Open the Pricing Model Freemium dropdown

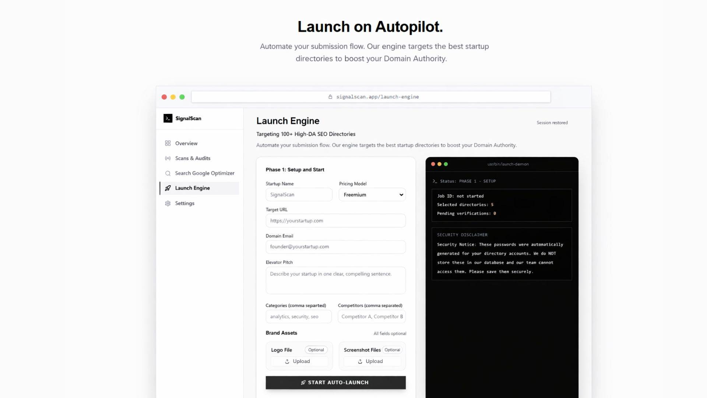[x=372, y=195]
